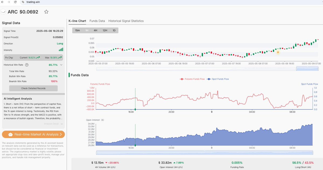Viewport: 323px width, 170px height.
Task: Go forward using browser forward arrow
Action: [9, 2]
